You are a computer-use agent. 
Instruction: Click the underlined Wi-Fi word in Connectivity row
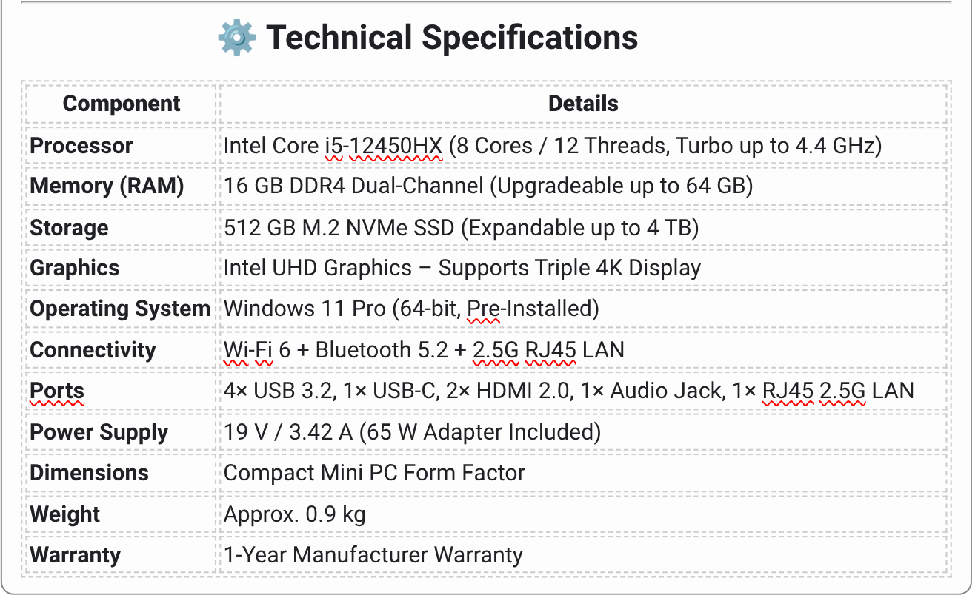[x=248, y=350]
